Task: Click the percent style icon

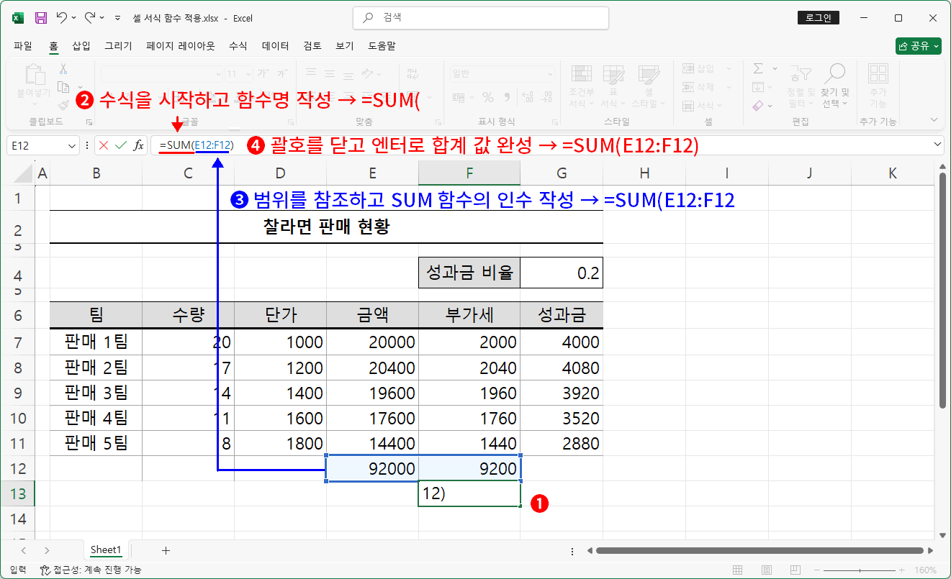Action: coord(487,97)
